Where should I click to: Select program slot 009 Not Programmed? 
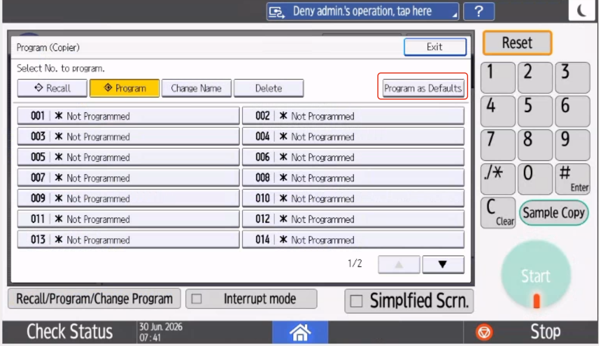(x=128, y=198)
